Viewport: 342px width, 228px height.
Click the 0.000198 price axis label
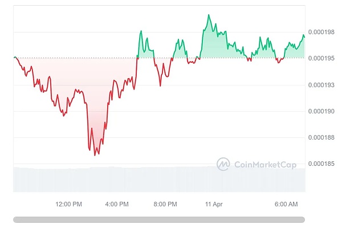pos(323,32)
